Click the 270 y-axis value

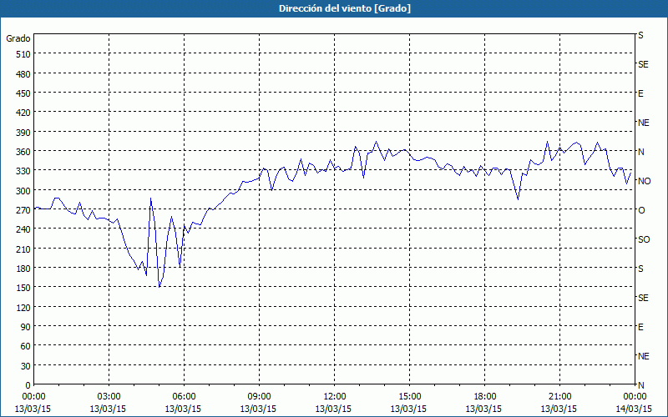tap(24, 210)
